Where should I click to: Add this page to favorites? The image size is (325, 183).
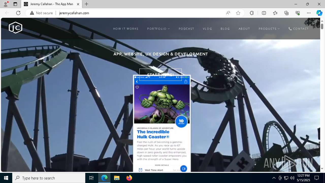pyautogui.click(x=238, y=13)
